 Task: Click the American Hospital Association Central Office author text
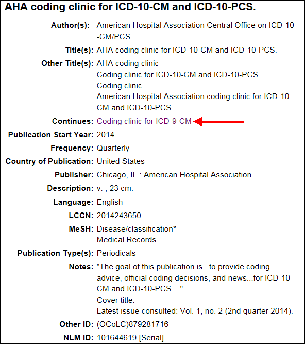coord(195,31)
